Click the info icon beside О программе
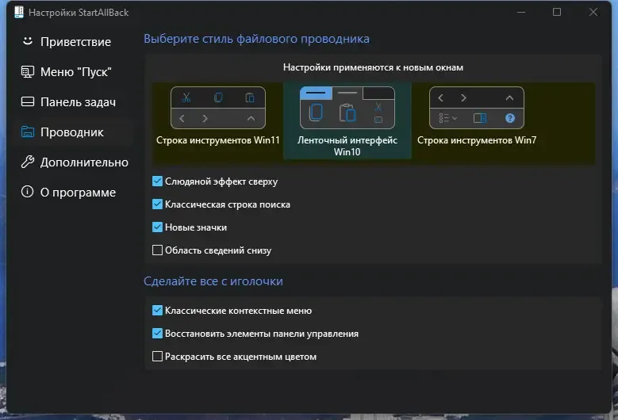 coord(27,192)
